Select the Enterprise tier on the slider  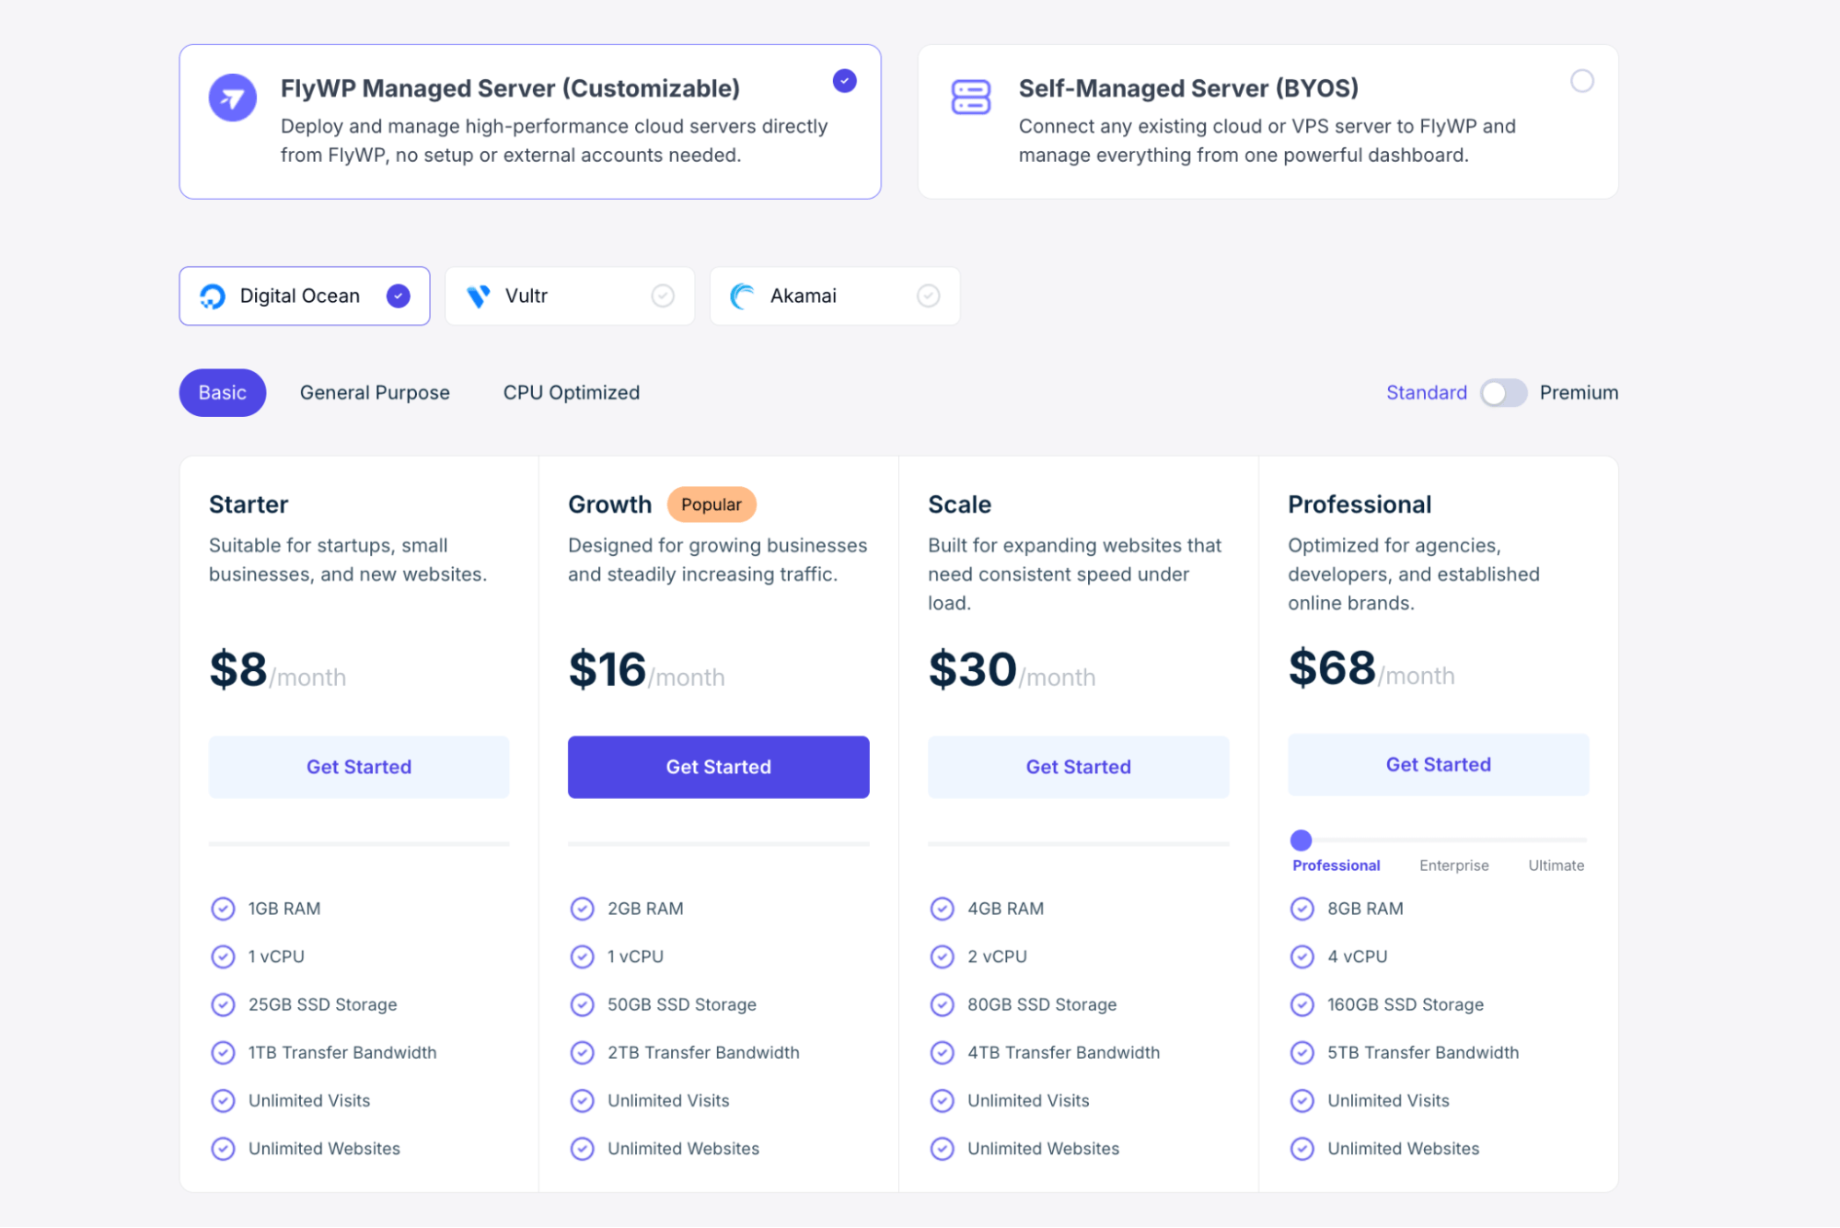point(1453,865)
